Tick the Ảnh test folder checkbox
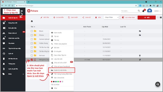This screenshot has height=92, width=163. click(x=32, y=56)
